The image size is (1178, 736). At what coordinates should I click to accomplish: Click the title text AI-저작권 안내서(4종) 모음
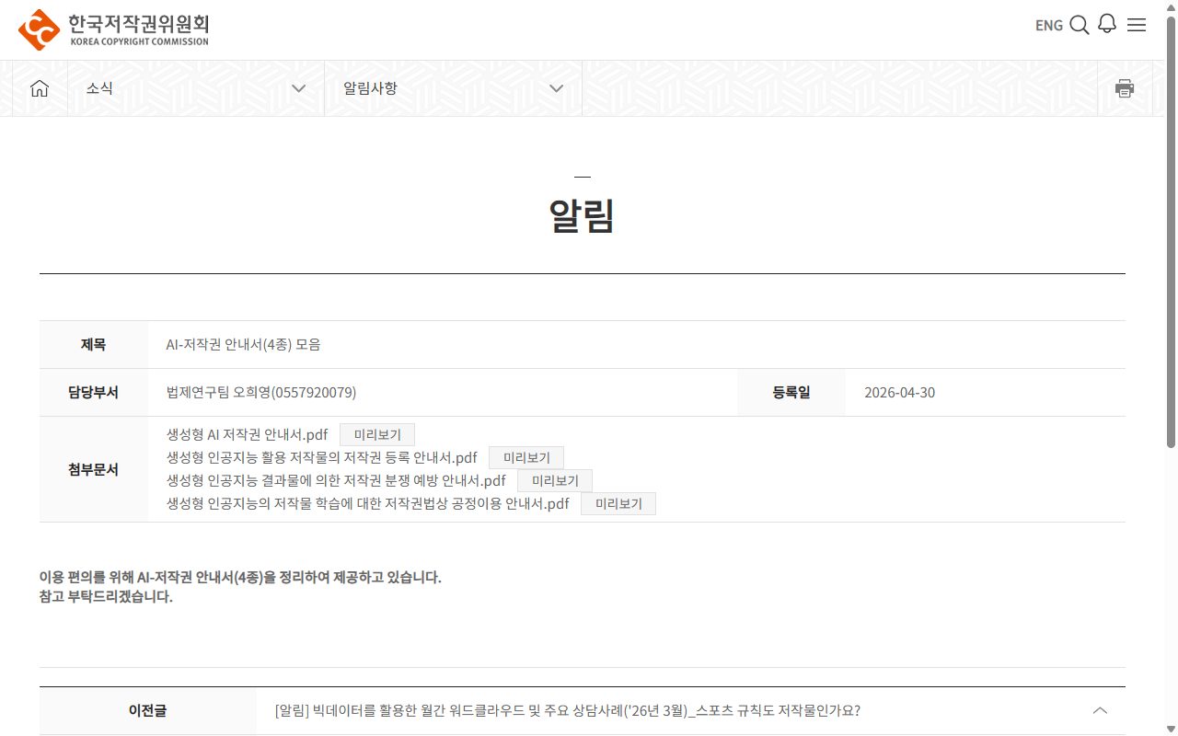pos(243,345)
